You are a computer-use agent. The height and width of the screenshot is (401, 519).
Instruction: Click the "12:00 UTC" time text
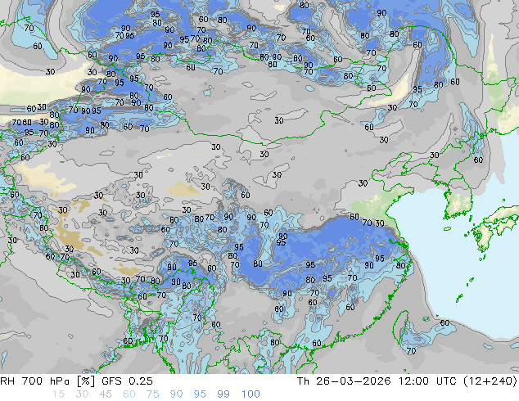tap(429, 381)
